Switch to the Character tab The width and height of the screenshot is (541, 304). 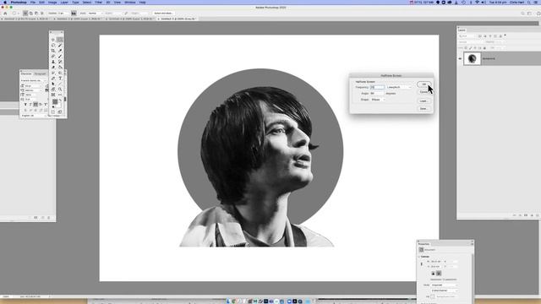coord(26,73)
